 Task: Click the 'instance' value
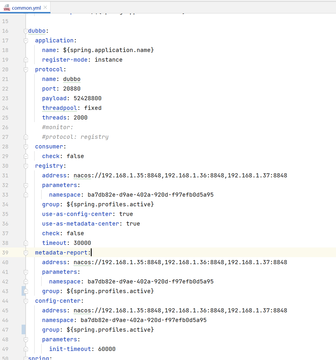(x=109, y=60)
